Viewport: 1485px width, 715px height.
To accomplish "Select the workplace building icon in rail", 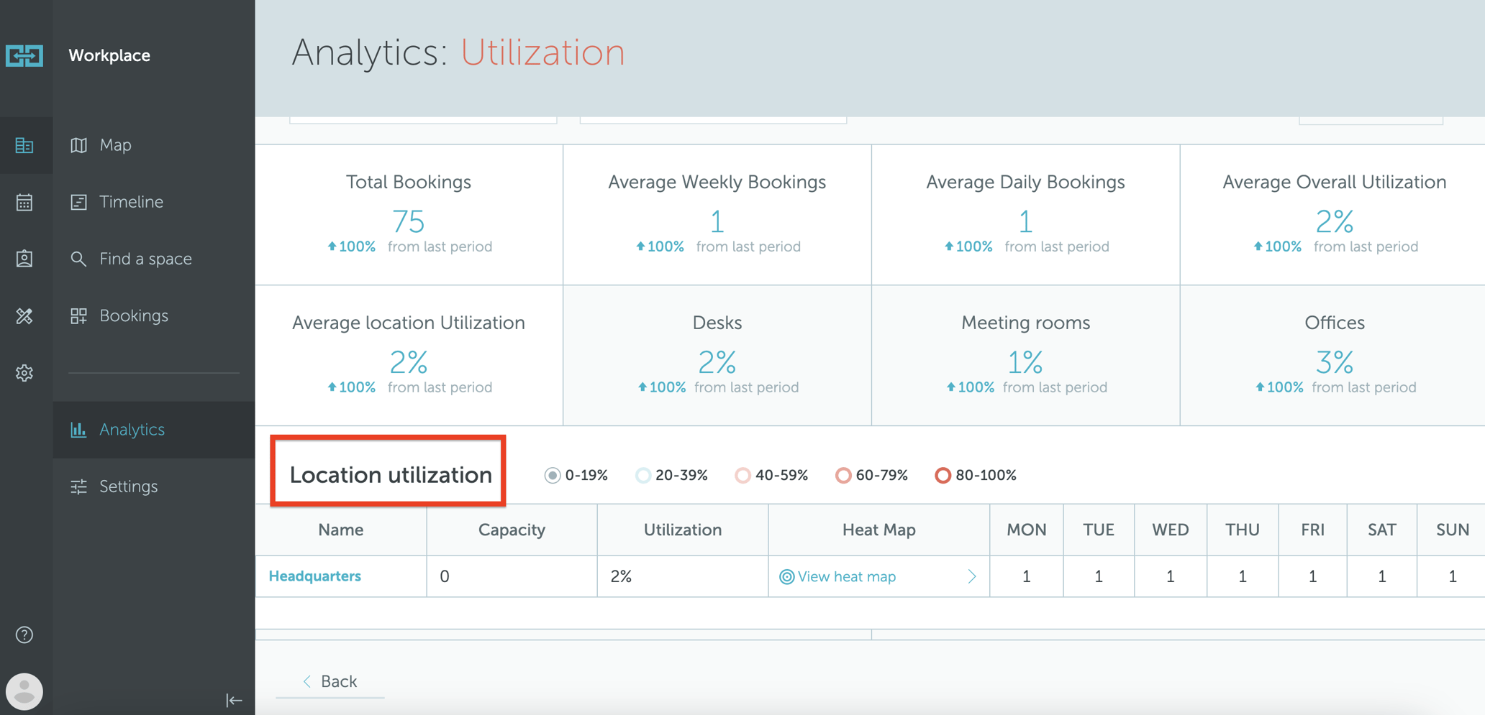I will coord(24,146).
